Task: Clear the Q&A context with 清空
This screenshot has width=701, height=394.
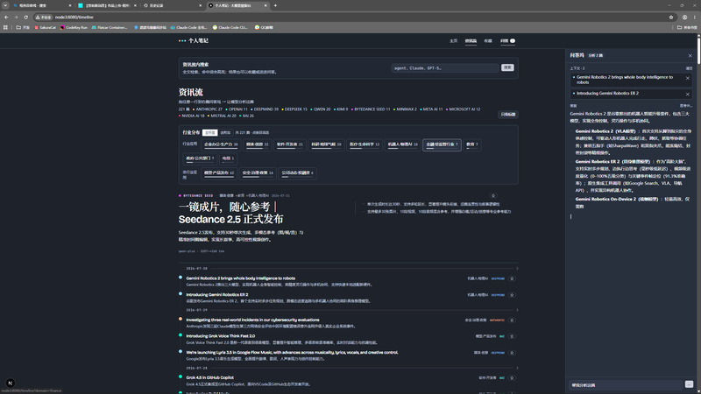Action: [x=689, y=68]
